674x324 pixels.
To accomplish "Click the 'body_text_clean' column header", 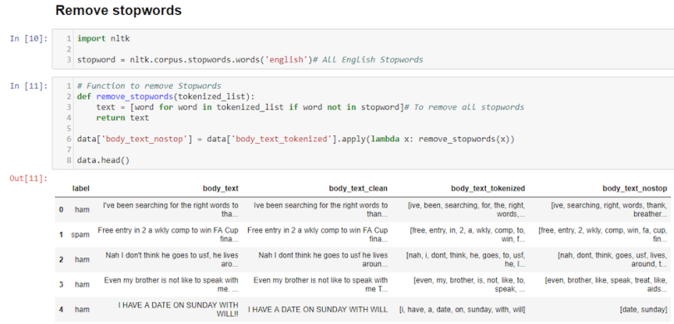I will 358,188.
